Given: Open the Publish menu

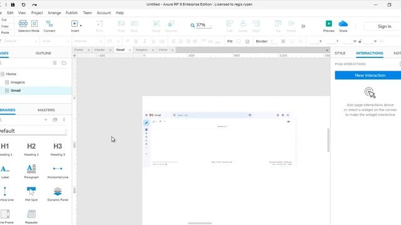Looking at the screenshot, I should tap(71, 12).
